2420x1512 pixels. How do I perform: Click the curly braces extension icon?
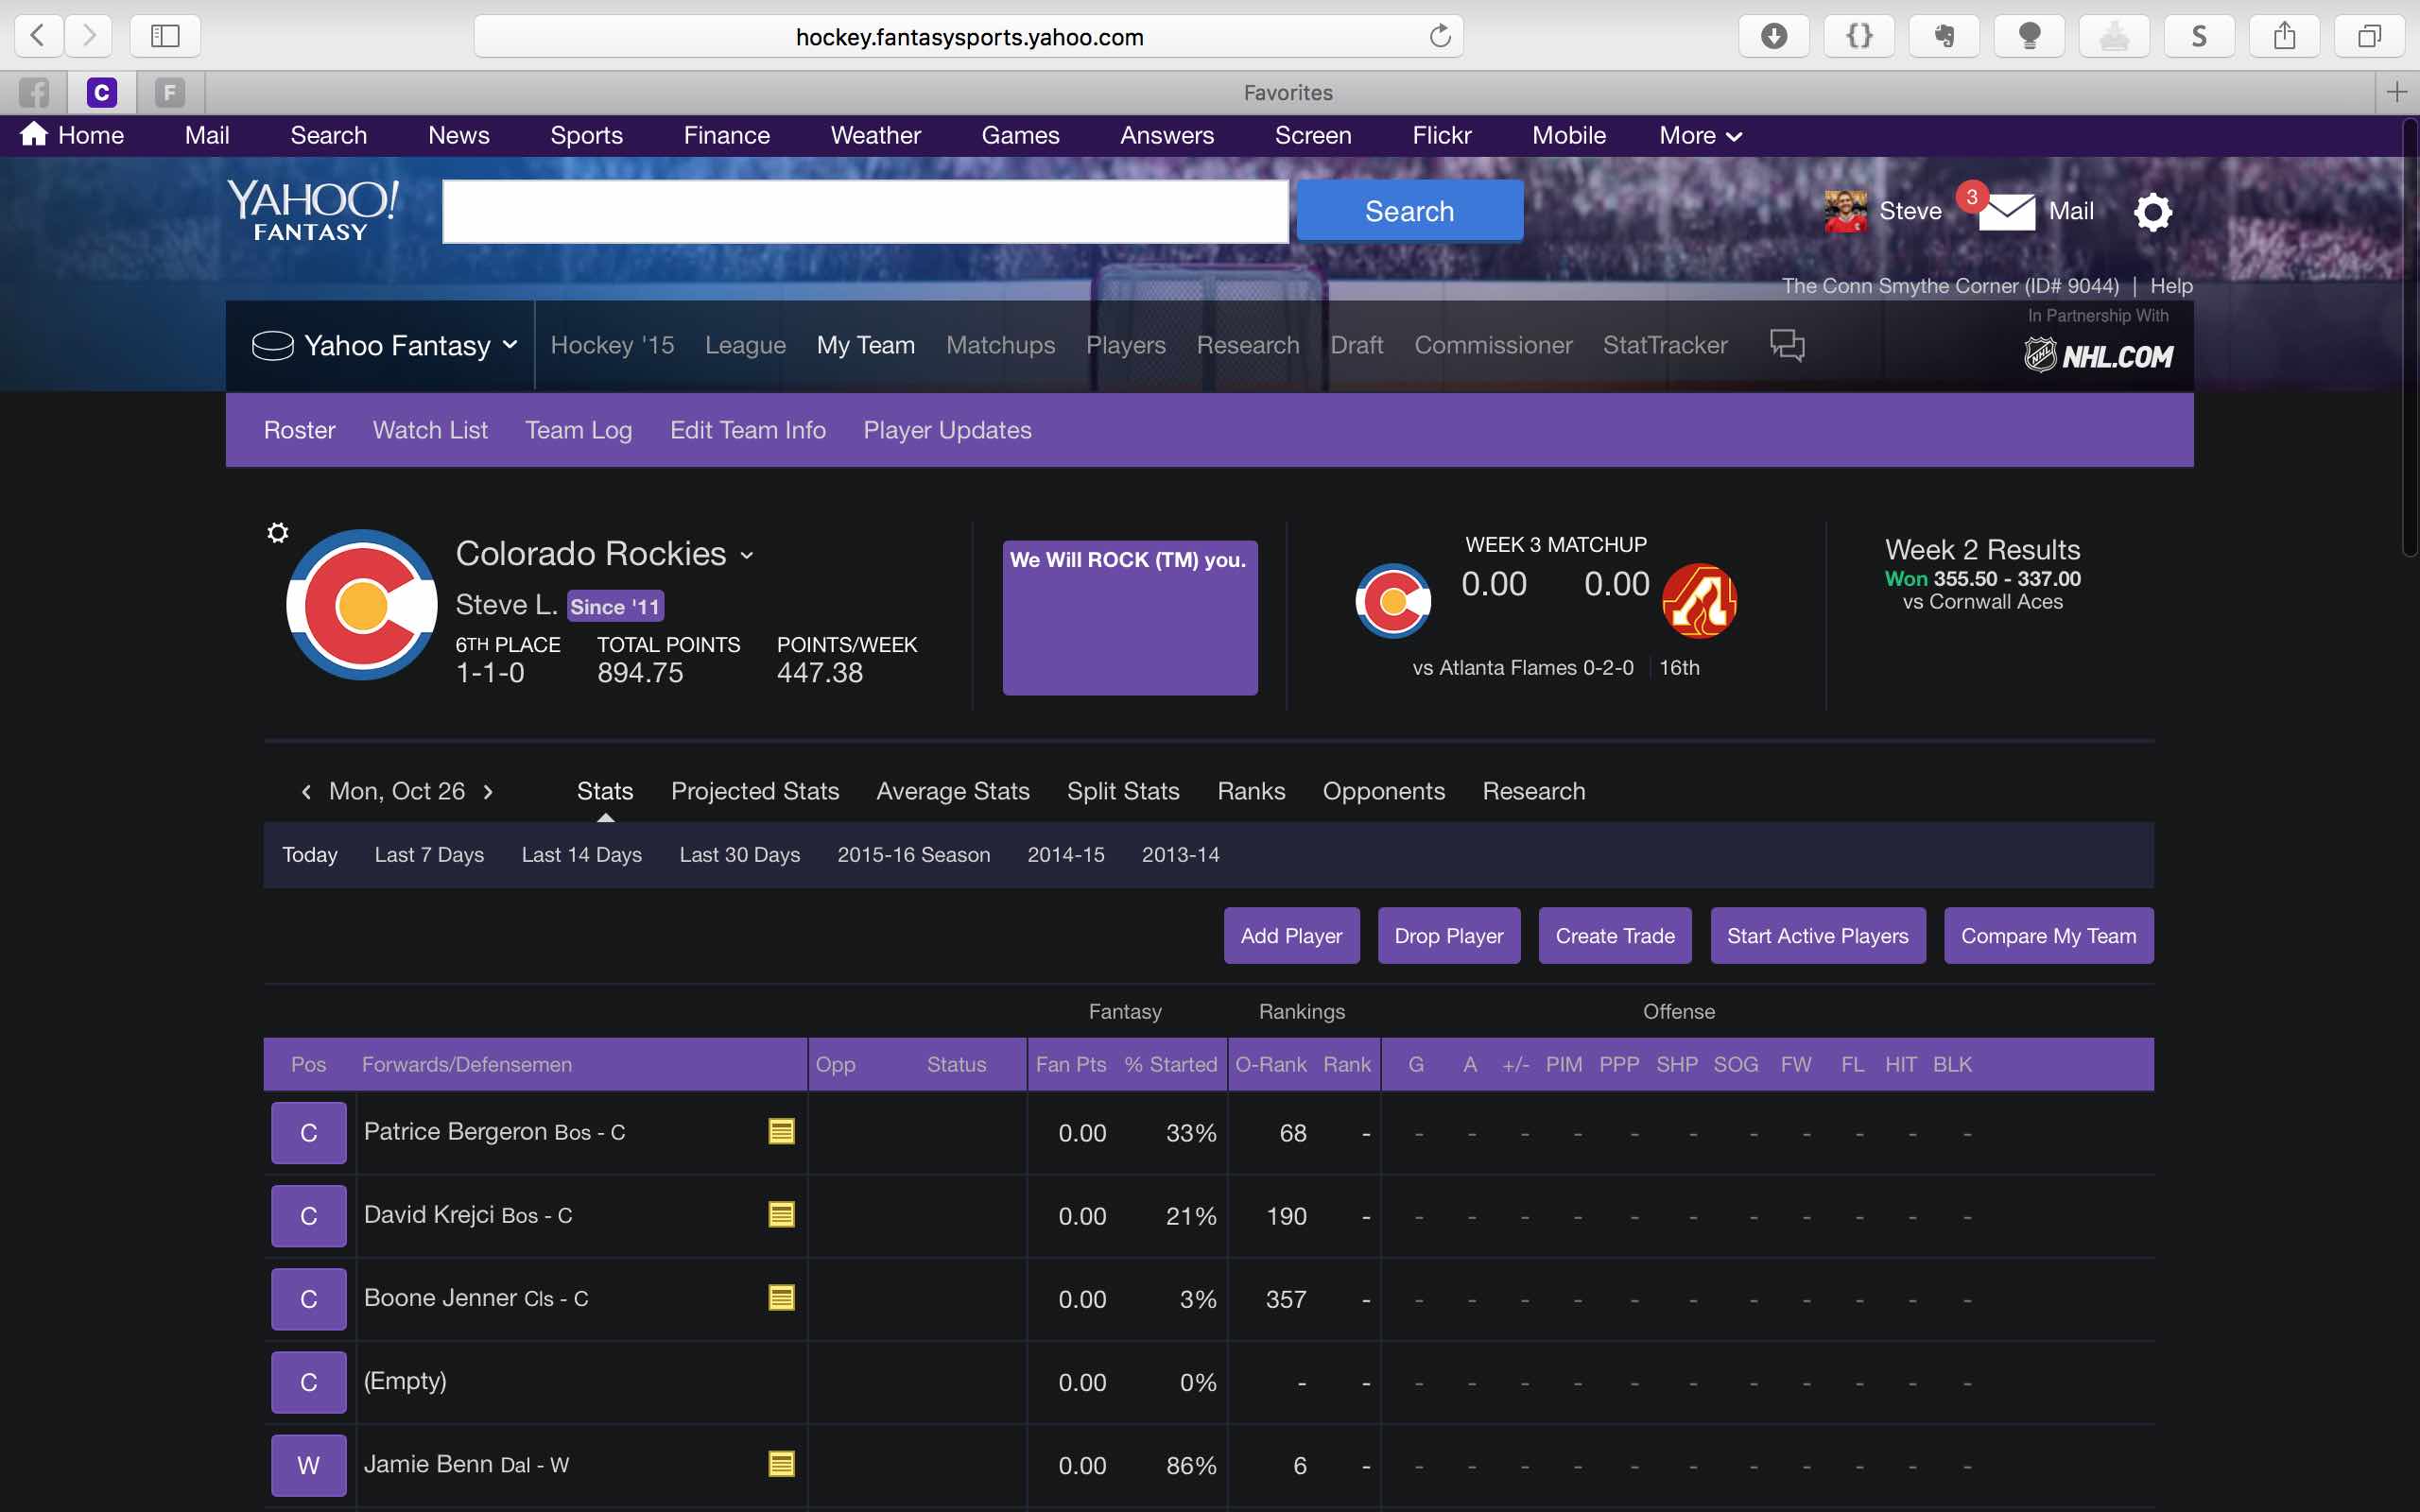click(1858, 36)
